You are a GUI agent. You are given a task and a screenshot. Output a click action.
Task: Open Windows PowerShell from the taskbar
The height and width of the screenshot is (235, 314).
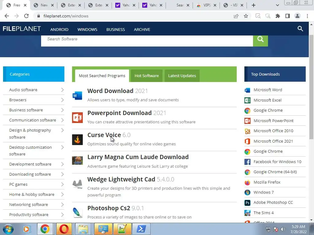tap(141, 229)
